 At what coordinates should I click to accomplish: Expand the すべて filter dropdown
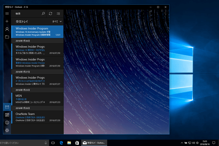pos(57,22)
